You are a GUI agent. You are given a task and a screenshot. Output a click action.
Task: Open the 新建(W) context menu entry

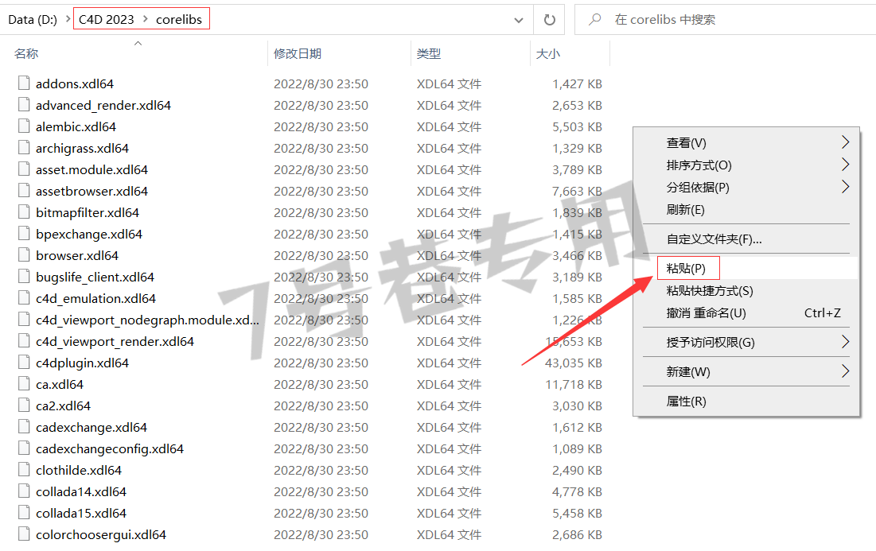(x=688, y=372)
